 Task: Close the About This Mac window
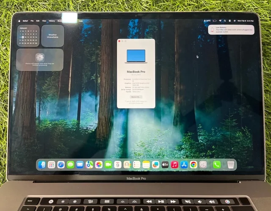(x=119, y=41)
